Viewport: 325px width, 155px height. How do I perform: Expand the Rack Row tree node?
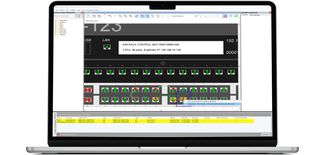[x=56, y=29]
